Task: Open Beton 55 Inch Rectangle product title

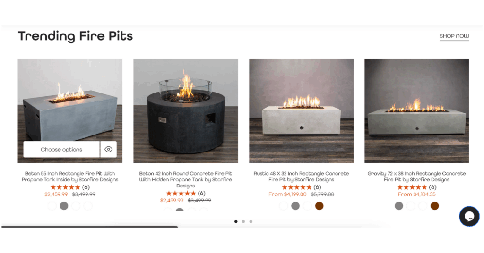Action: tap(70, 177)
